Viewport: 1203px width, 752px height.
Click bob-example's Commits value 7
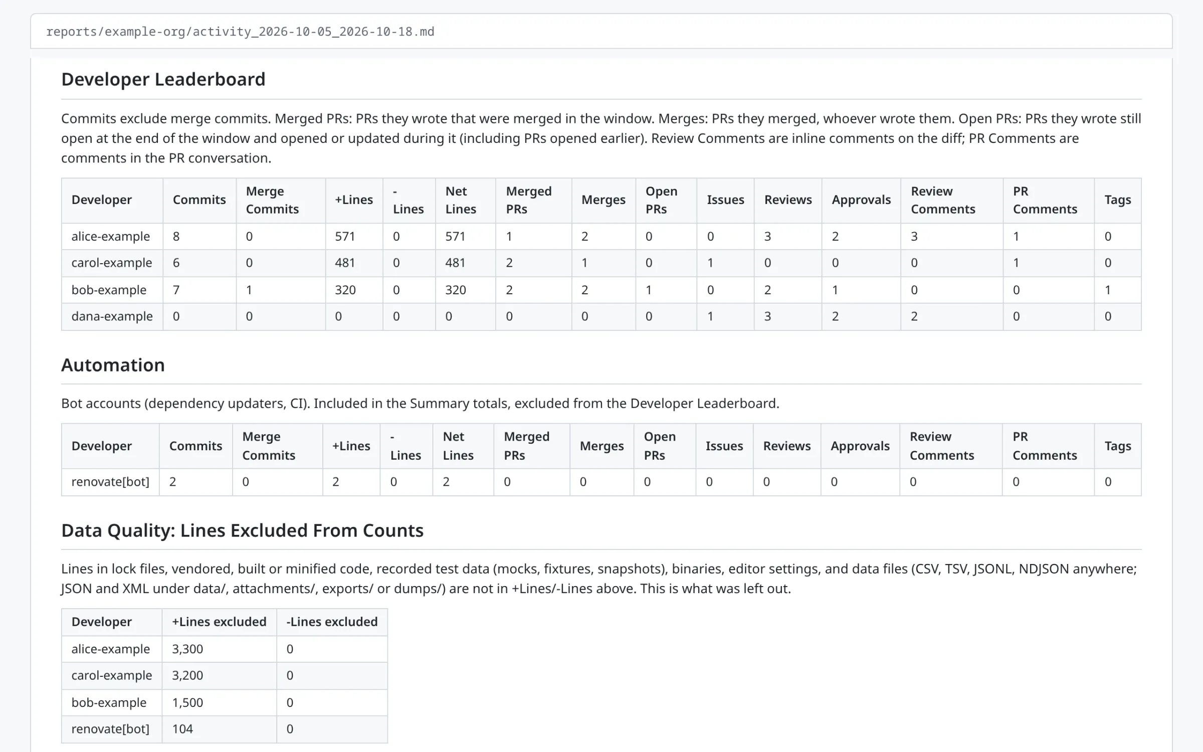point(176,290)
